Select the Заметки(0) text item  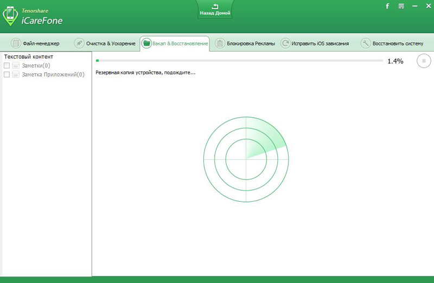[36, 66]
